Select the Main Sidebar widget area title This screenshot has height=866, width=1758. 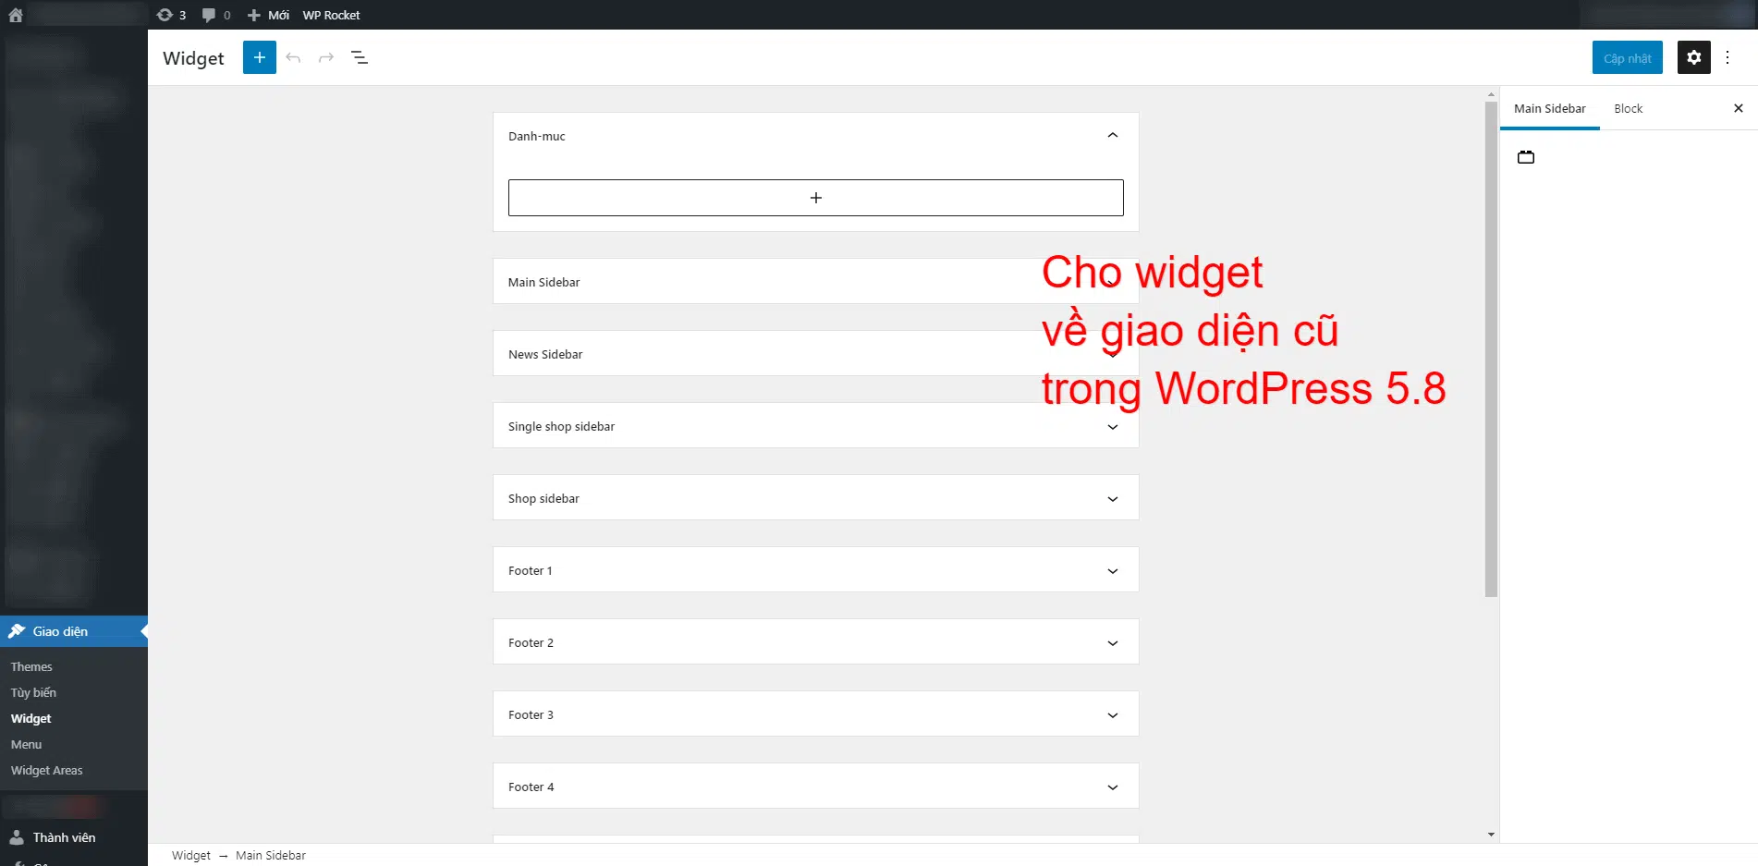click(x=543, y=282)
